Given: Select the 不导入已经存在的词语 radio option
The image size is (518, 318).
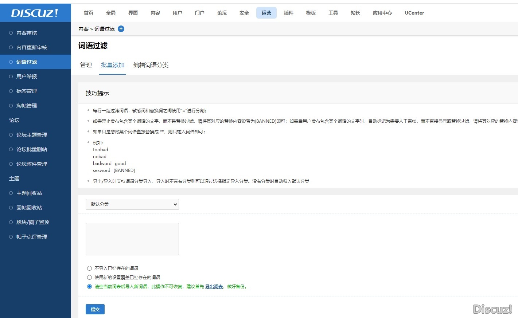Looking at the screenshot, I should coord(89,268).
